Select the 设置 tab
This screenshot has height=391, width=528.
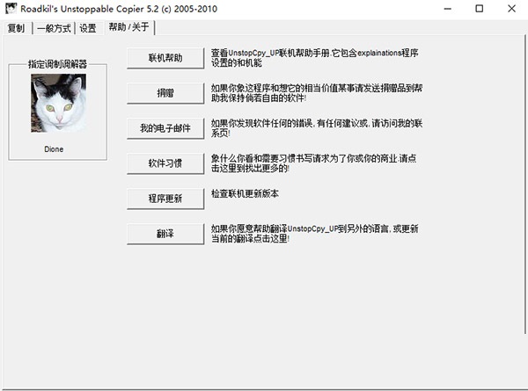88,28
